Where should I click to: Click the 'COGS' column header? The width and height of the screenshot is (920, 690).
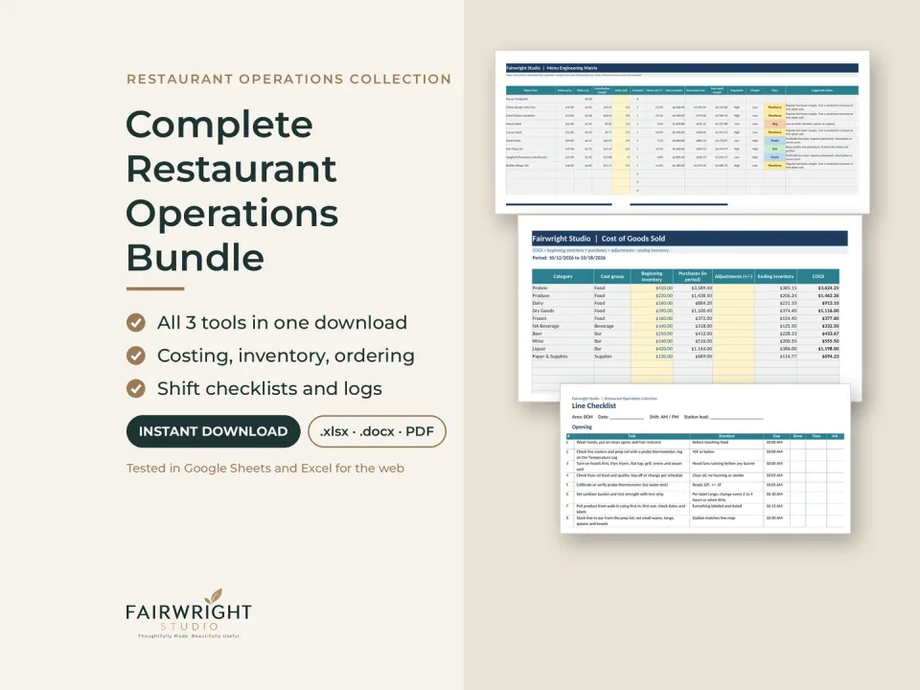pyautogui.click(x=817, y=276)
